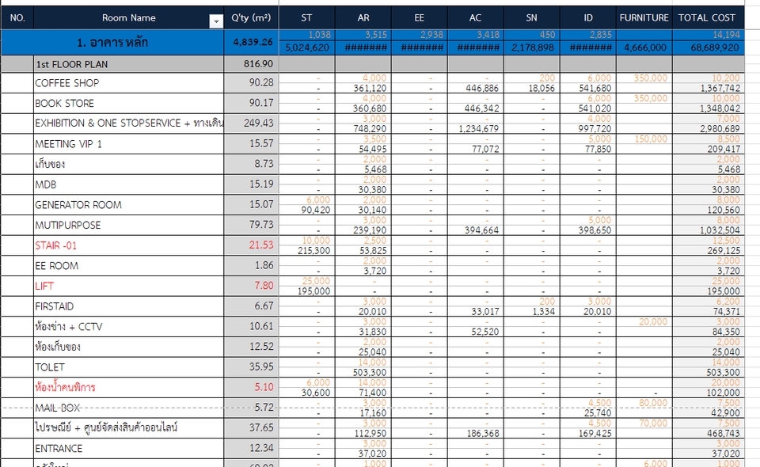Click the FURNITURE column header

click(x=644, y=17)
